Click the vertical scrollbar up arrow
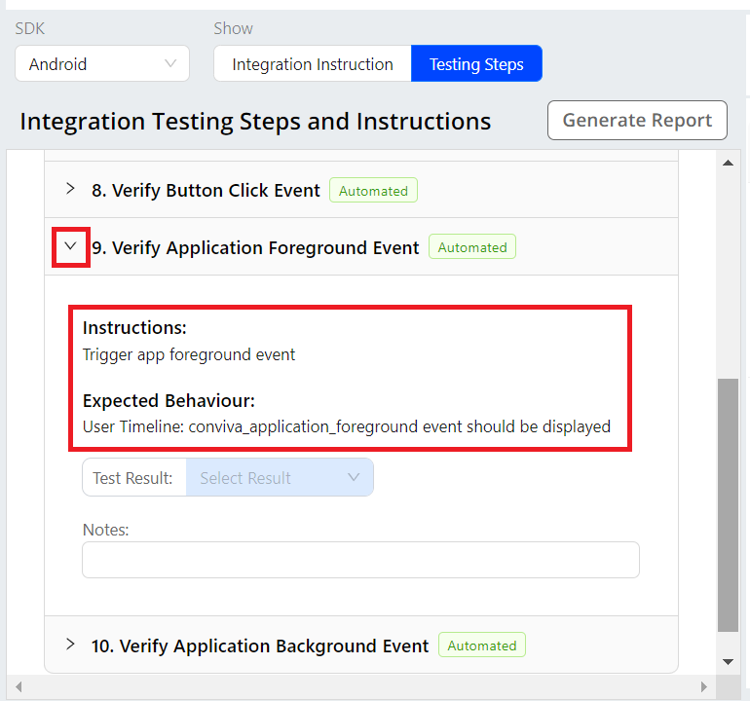Screen dimensions: 750x701 click(728, 163)
